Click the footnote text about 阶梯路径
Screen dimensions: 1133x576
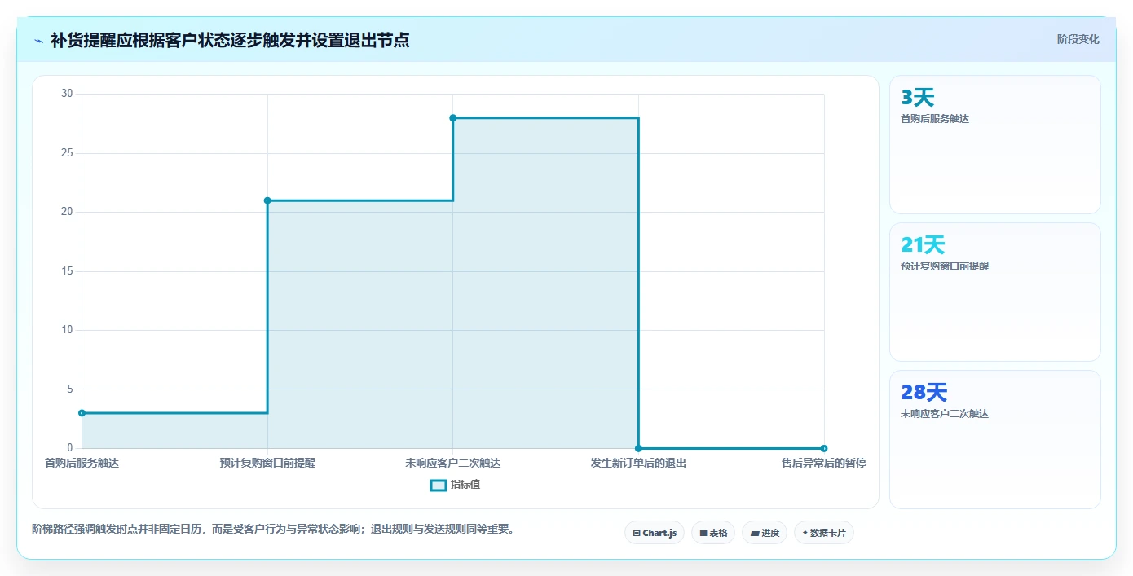[x=273, y=530]
